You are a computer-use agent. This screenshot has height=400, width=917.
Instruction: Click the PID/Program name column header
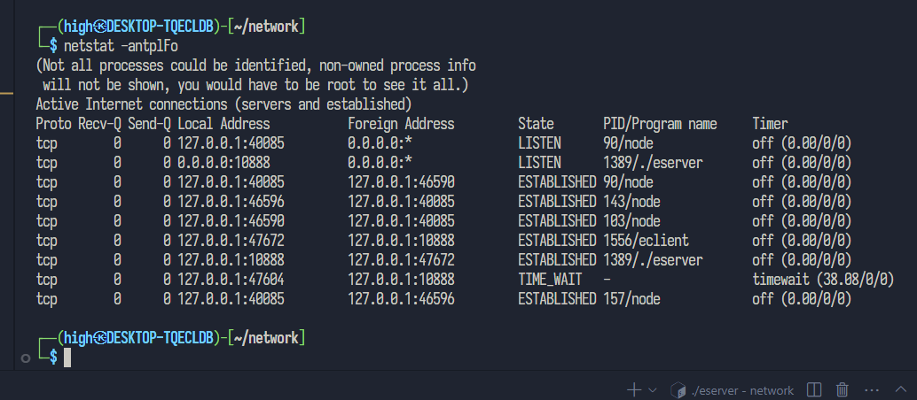click(660, 124)
